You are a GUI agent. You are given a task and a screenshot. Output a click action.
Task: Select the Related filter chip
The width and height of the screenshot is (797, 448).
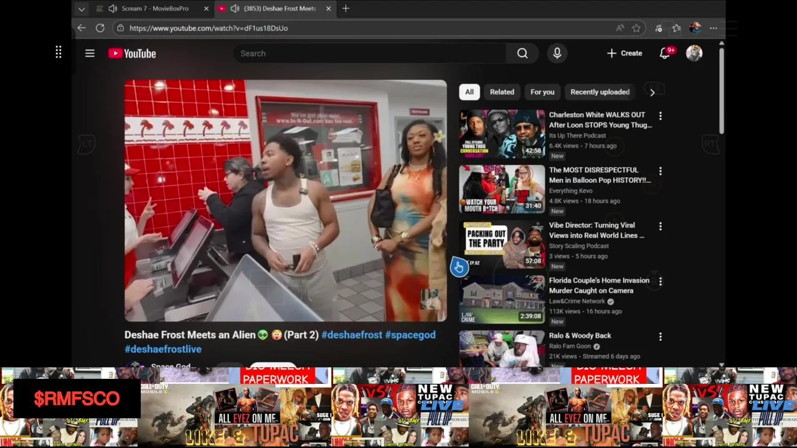[502, 92]
